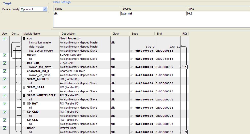The height and width of the screenshot is (134, 250).
Task: Disable the SRAM_WRITEENABLE Use checkbox
Action: pyautogui.click(x=5, y=95)
